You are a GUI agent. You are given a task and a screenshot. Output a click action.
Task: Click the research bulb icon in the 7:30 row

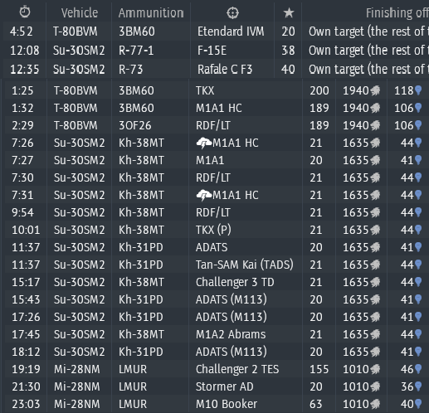pyautogui.click(x=418, y=177)
